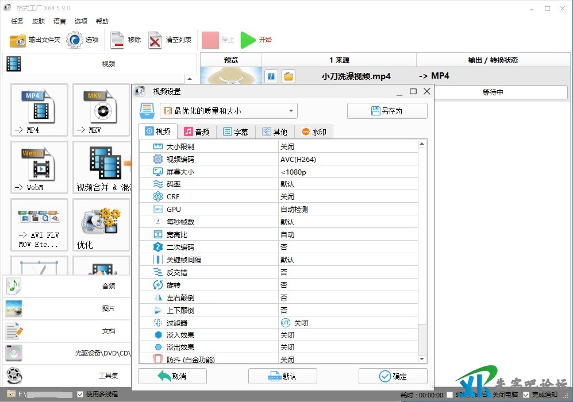Click the 另存为 save-as button
Image resolution: width=573 pixels, height=402 pixels.
pos(387,111)
